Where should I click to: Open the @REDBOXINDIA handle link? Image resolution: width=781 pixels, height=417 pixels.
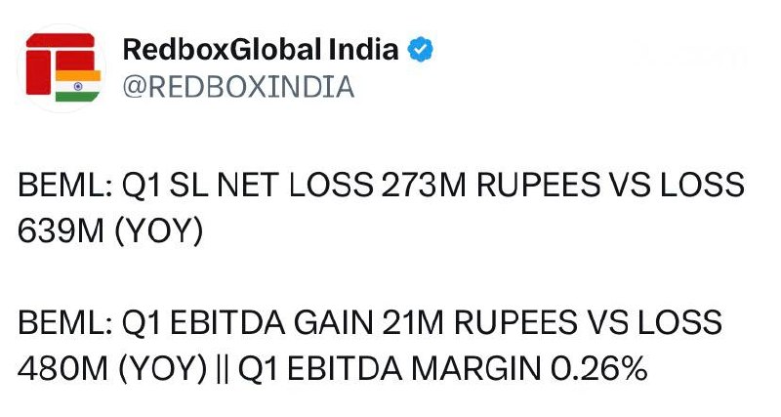click(238, 87)
